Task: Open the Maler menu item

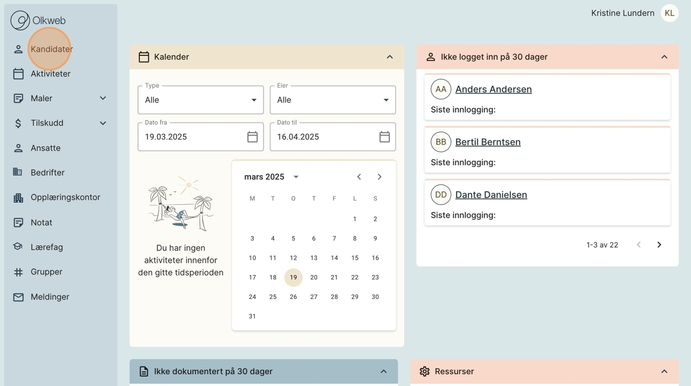Action: tap(41, 98)
